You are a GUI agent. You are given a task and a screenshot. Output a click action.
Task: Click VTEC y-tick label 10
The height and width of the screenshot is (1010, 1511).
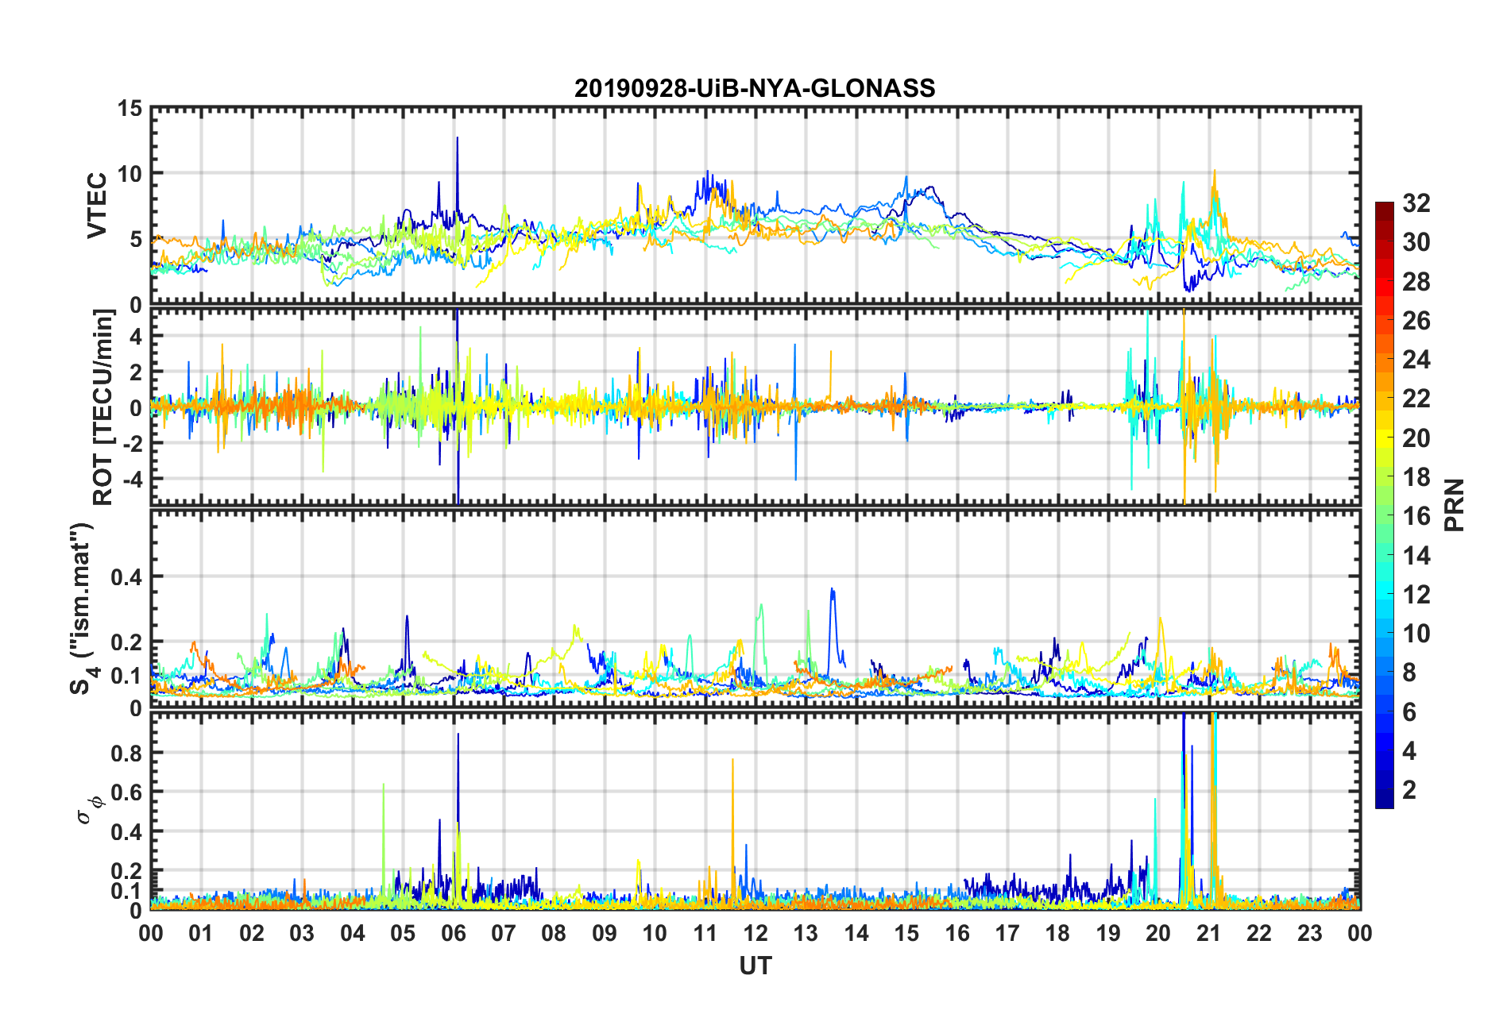pyautogui.click(x=129, y=174)
